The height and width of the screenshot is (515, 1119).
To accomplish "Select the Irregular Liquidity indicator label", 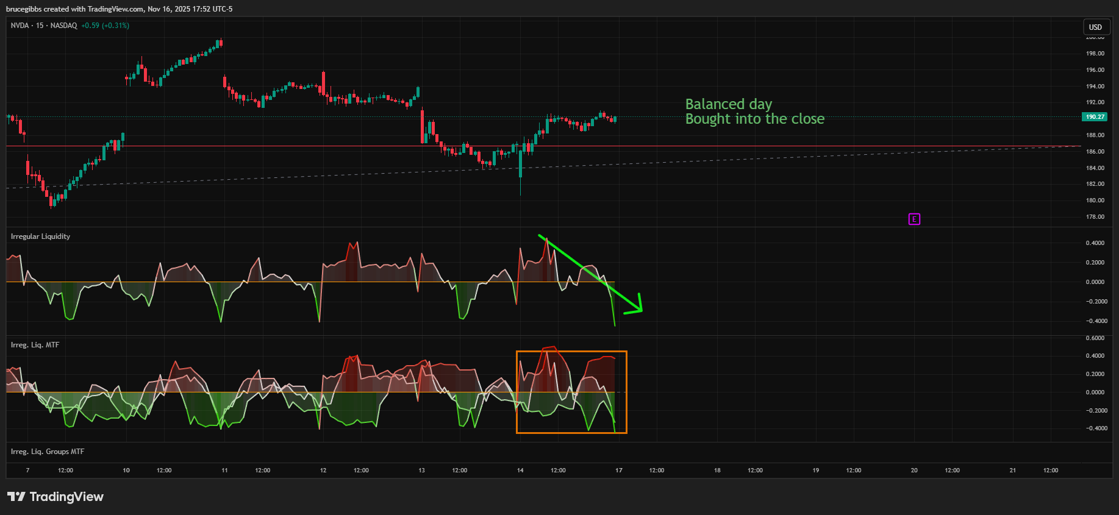I will (x=40, y=236).
